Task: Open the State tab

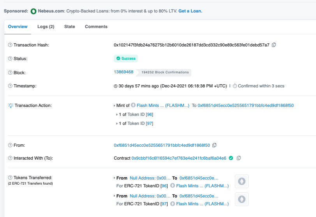Action: (69, 27)
